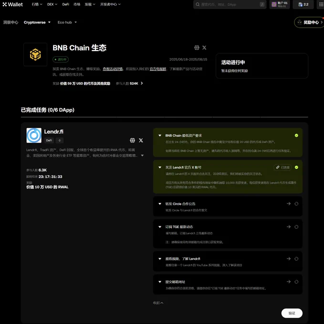Open the 行情 menu
The height and width of the screenshot is (324, 324).
37,4
